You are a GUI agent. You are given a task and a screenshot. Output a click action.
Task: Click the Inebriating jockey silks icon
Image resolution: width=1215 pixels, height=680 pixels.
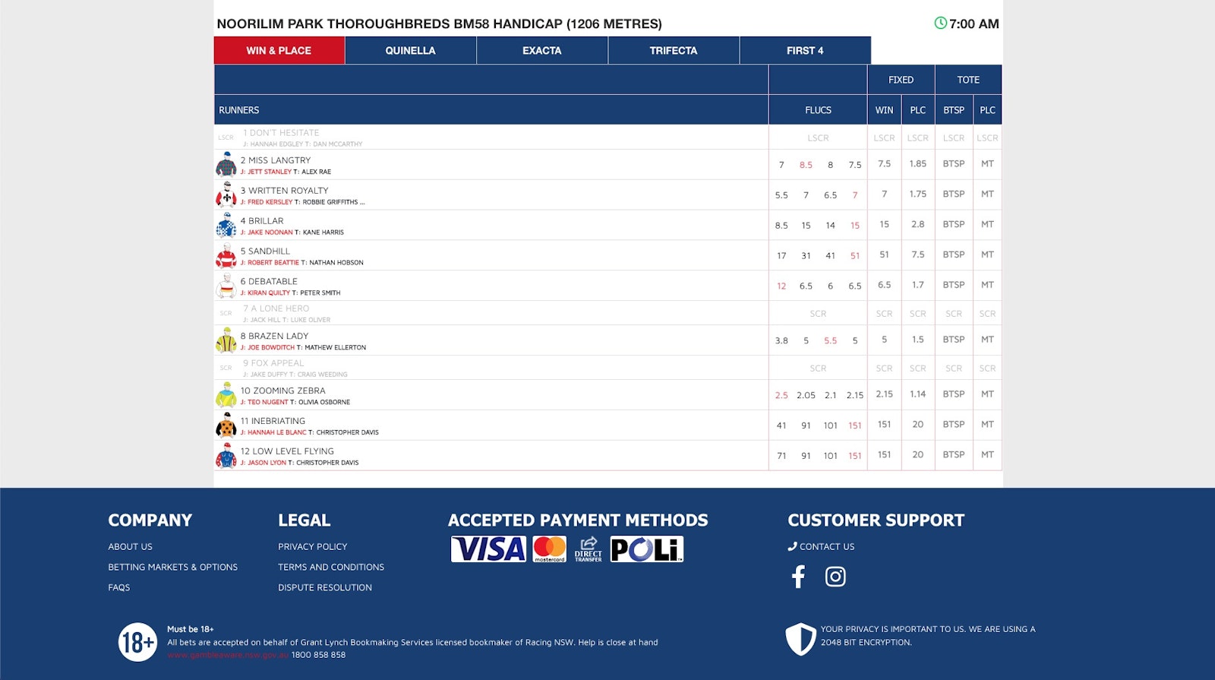[x=226, y=425]
